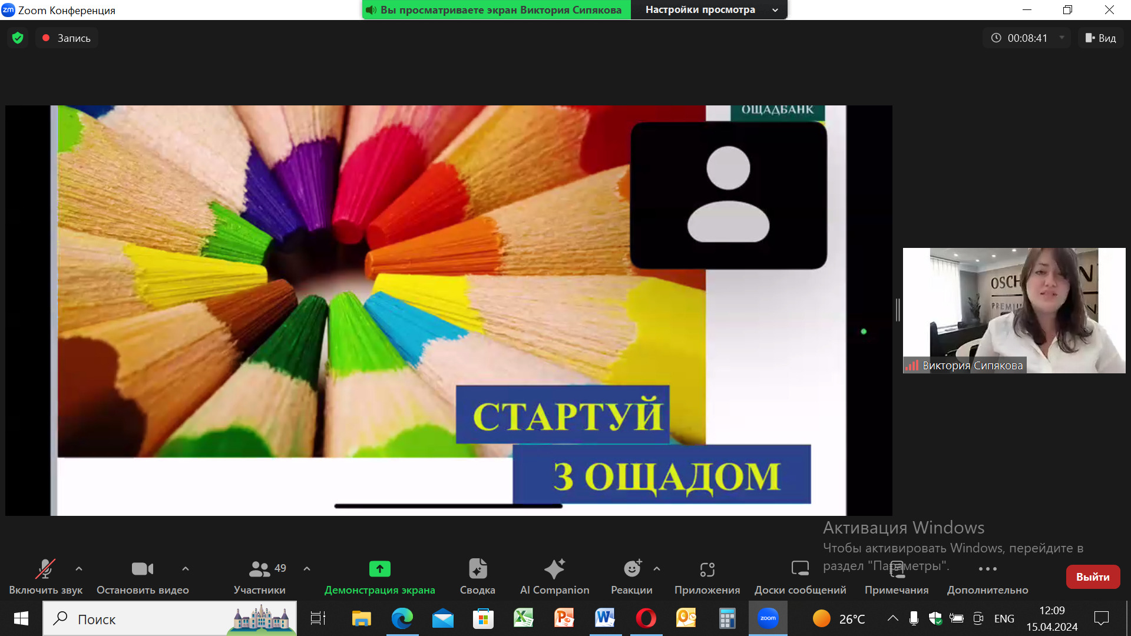This screenshot has height=636, width=1131.
Task: Open AI Companion sparkle icon
Action: (x=554, y=569)
